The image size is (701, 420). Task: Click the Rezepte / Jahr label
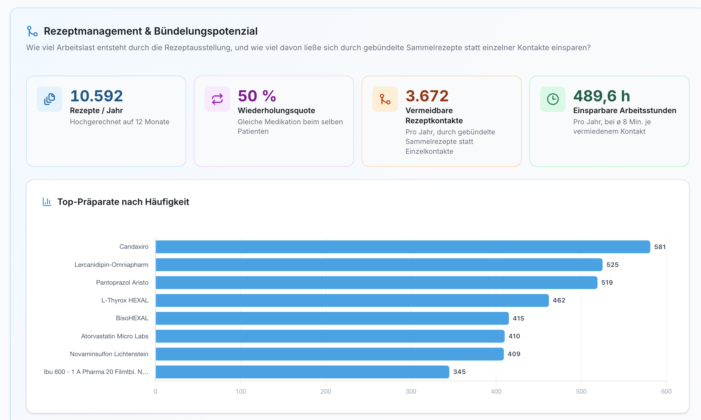(x=96, y=111)
